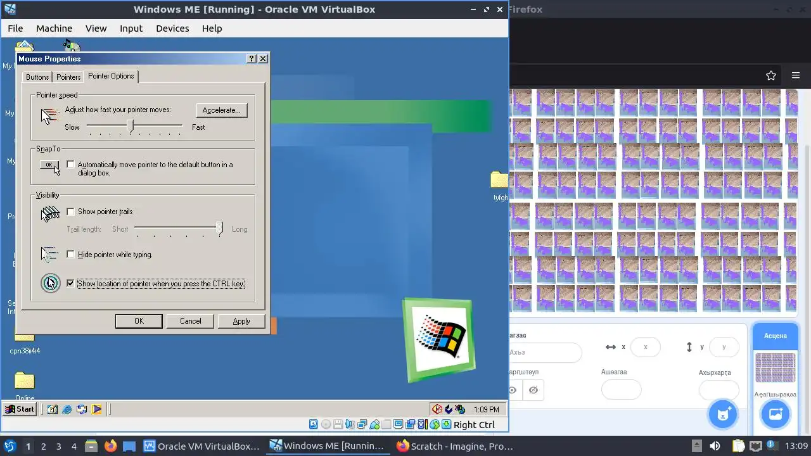Enable Show pointer trails checkbox
Image resolution: width=811 pixels, height=456 pixels.
pos(70,212)
